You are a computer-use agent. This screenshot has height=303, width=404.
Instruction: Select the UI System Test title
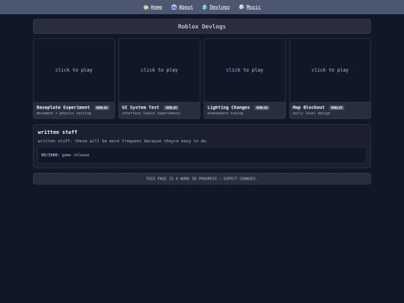click(141, 108)
